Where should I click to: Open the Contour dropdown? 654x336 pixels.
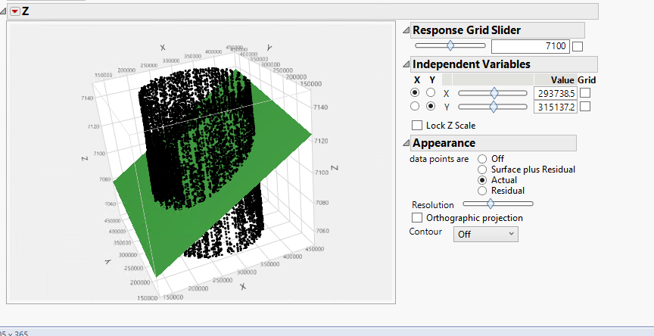(x=485, y=234)
